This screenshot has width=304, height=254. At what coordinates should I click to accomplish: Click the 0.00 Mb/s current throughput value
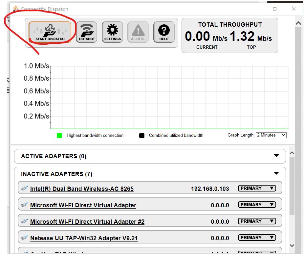(x=206, y=36)
